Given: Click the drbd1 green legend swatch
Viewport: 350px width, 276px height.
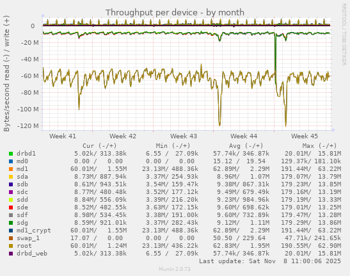Looking at the screenshot, I should 11,154.
